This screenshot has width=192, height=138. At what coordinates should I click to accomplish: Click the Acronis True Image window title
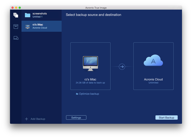pyautogui.click(x=96, y=8)
